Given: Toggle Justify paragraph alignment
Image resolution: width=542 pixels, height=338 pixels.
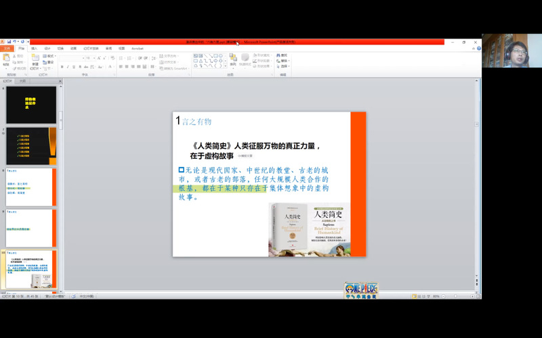Looking at the screenshot, I should (139, 66).
